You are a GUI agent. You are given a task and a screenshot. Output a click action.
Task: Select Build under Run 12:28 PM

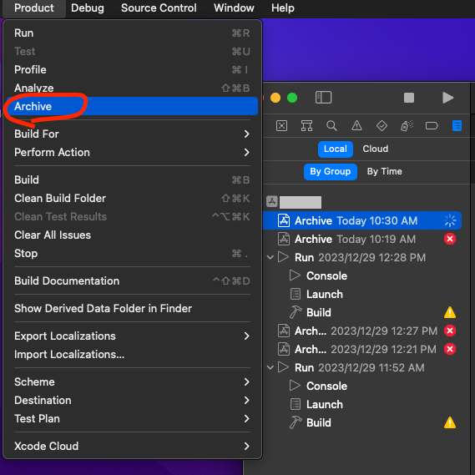[362, 312]
